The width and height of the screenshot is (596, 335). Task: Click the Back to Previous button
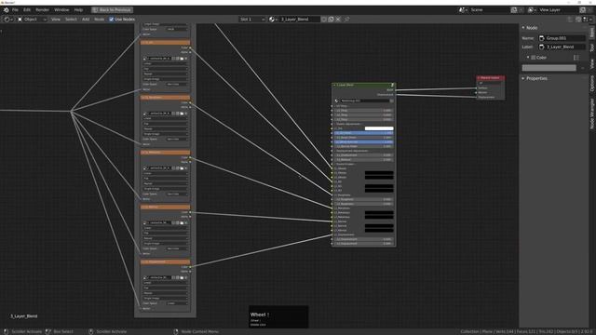coord(112,10)
